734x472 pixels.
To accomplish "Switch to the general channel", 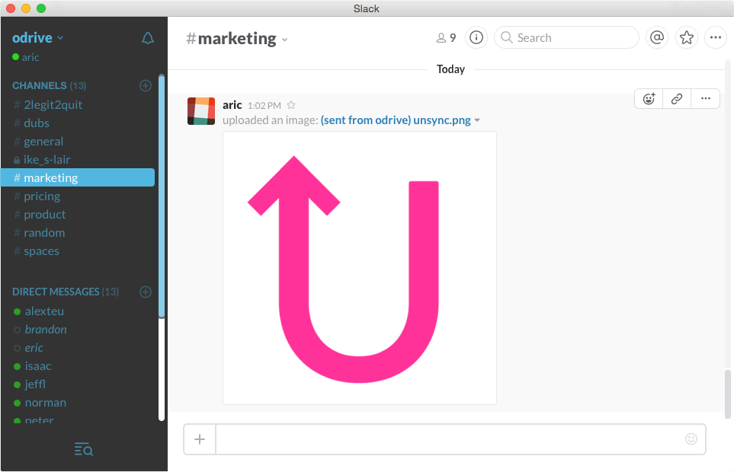I will (43, 142).
